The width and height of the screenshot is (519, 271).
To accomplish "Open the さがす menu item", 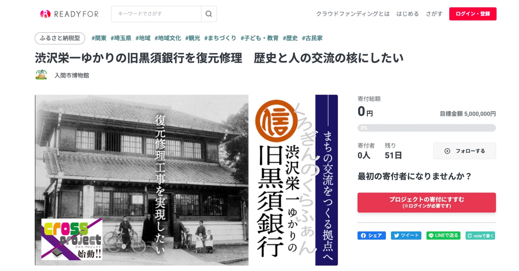I will tap(434, 14).
